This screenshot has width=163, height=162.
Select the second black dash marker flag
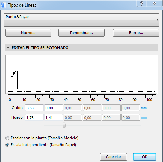point(14,73)
